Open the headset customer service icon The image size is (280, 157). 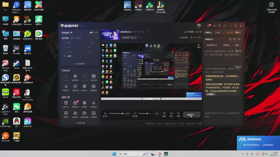coord(214,26)
